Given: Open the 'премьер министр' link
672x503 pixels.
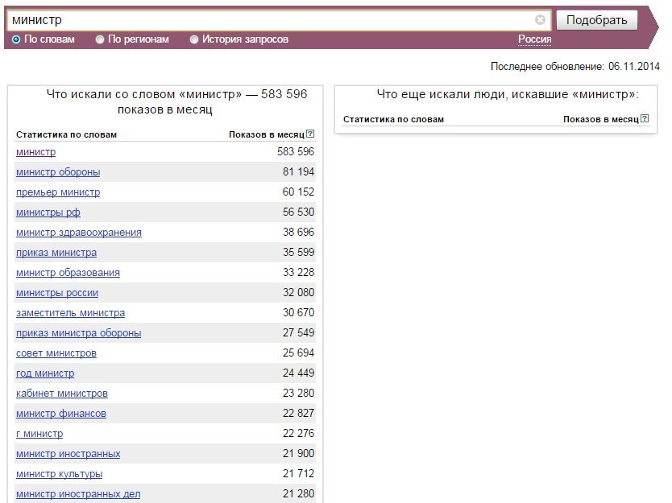Looking at the screenshot, I should tap(58, 192).
